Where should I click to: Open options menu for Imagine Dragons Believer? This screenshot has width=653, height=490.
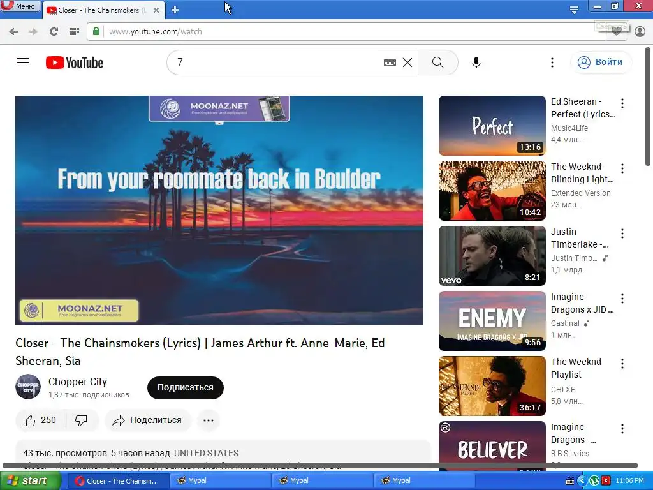(x=622, y=428)
